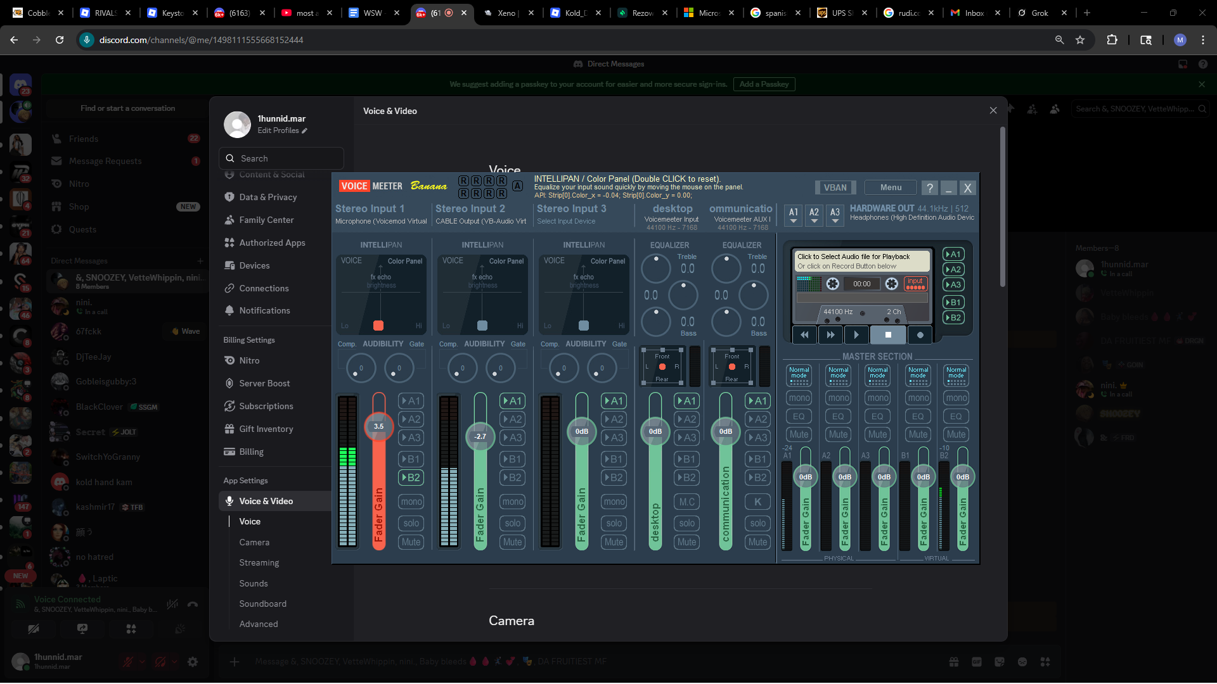Open the Chrome three-dot menu
1217x684 pixels.
(1203, 40)
